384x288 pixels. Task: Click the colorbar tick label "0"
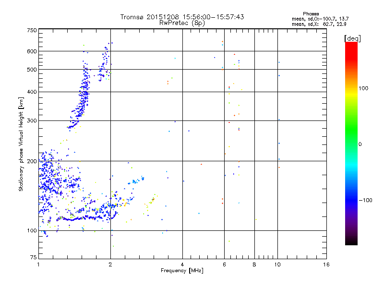click(360, 144)
